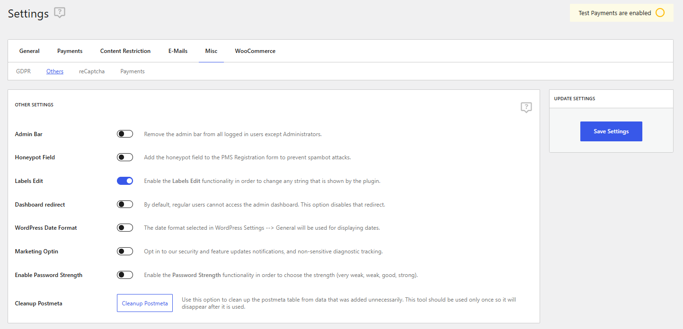Go to the Content Restriction tab
This screenshot has width=683, height=329.
point(125,51)
